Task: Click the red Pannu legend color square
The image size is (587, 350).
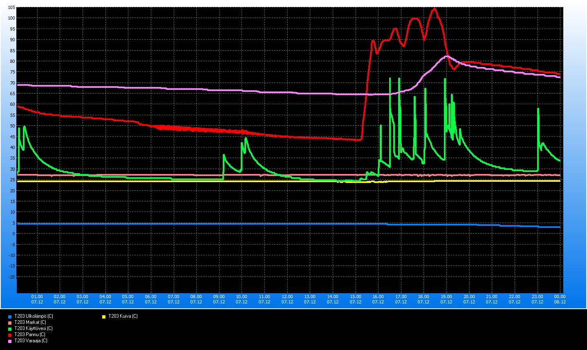Action: pos(10,335)
